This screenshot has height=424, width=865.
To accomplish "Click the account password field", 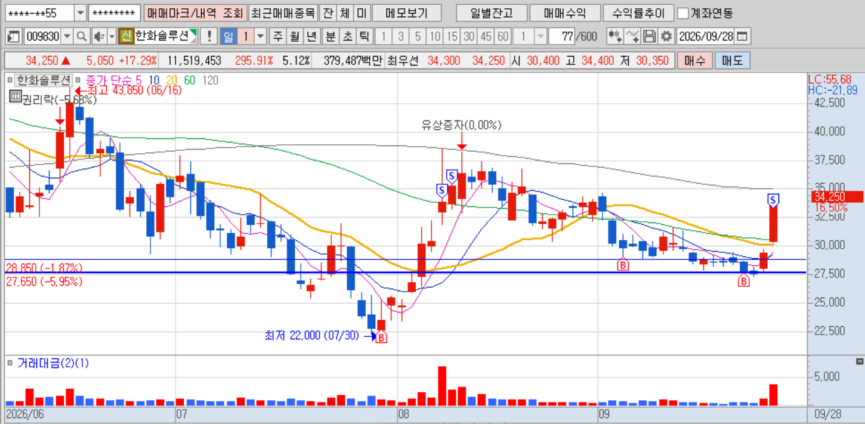I will (115, 13).
